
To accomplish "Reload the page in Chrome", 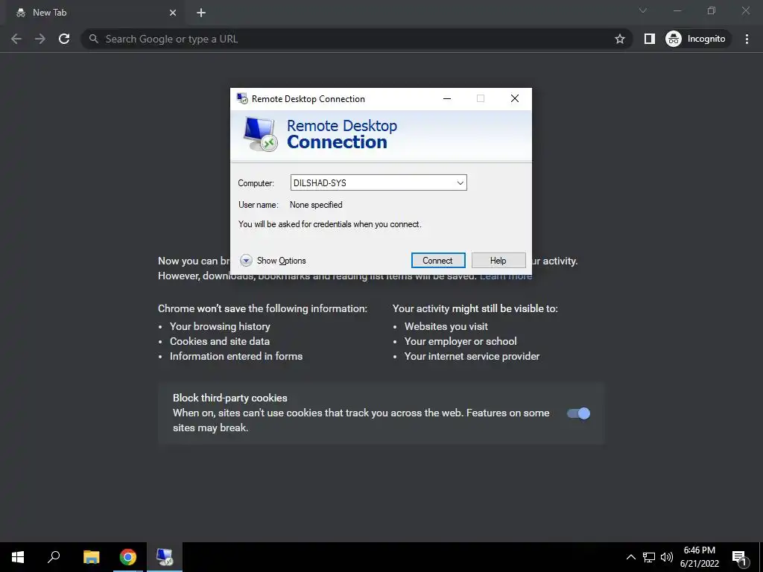I will click(64, 39).
